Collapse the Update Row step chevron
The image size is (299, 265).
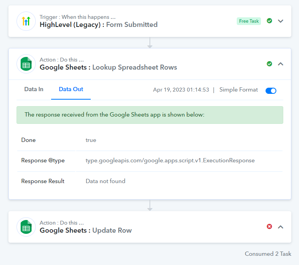pyautogui.click(x=280, y=227)
